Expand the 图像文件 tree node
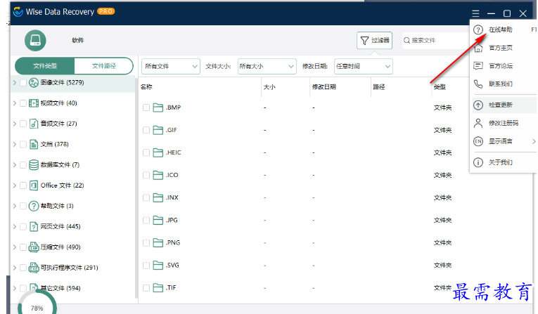This screenshot has height=314, width=538. [14, 83]
